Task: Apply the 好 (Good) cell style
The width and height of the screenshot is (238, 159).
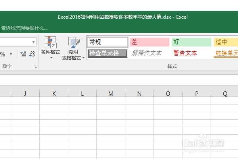Action: (192, 42)
